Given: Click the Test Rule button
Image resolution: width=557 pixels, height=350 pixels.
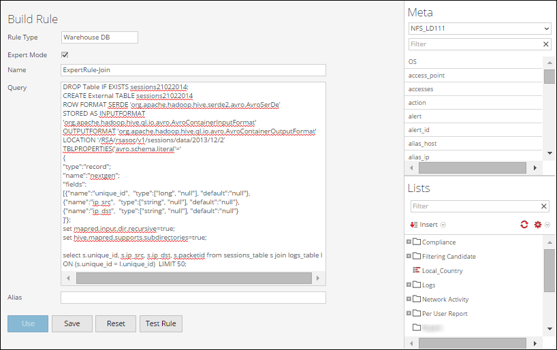Looking at the screenshot, I should tap(161, 323).
